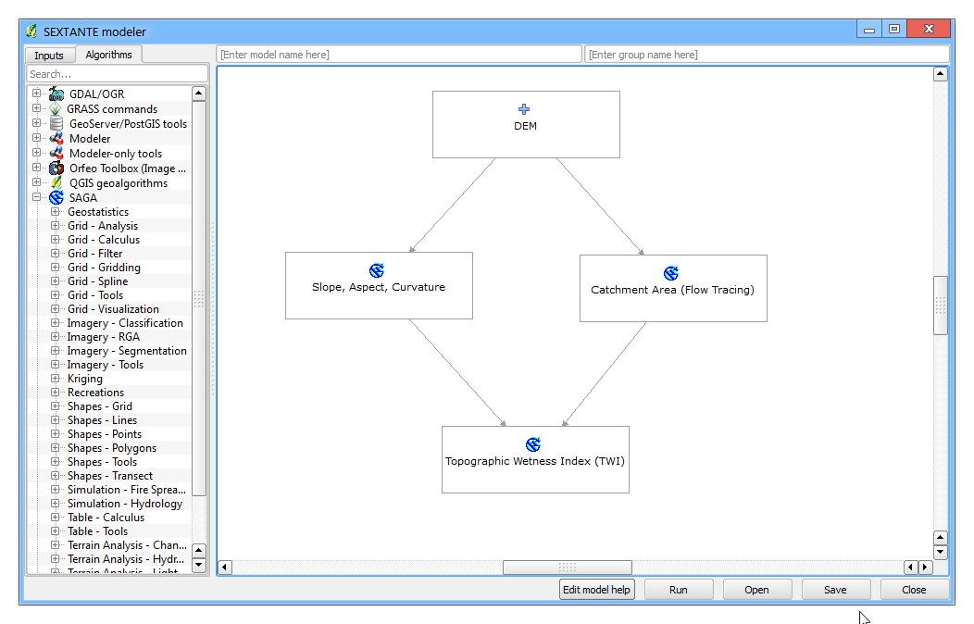The height and width of the screenshot is (624, 974).
Task: Select Imagery - Segmentation tree item
Action: (x=128, y=351)
